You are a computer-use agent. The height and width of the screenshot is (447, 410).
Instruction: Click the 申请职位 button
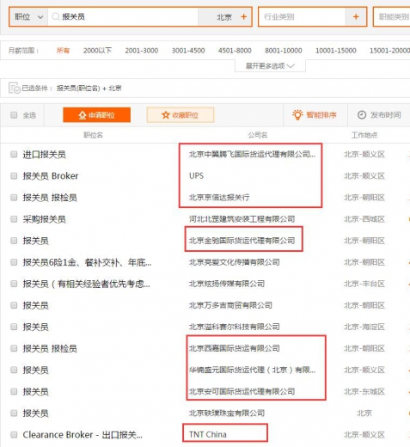97,115
